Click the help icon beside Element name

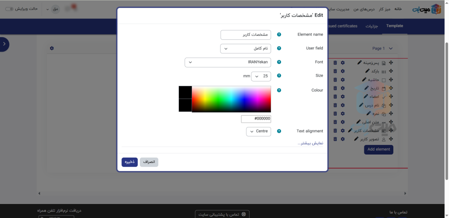click(x=279, y=35)
